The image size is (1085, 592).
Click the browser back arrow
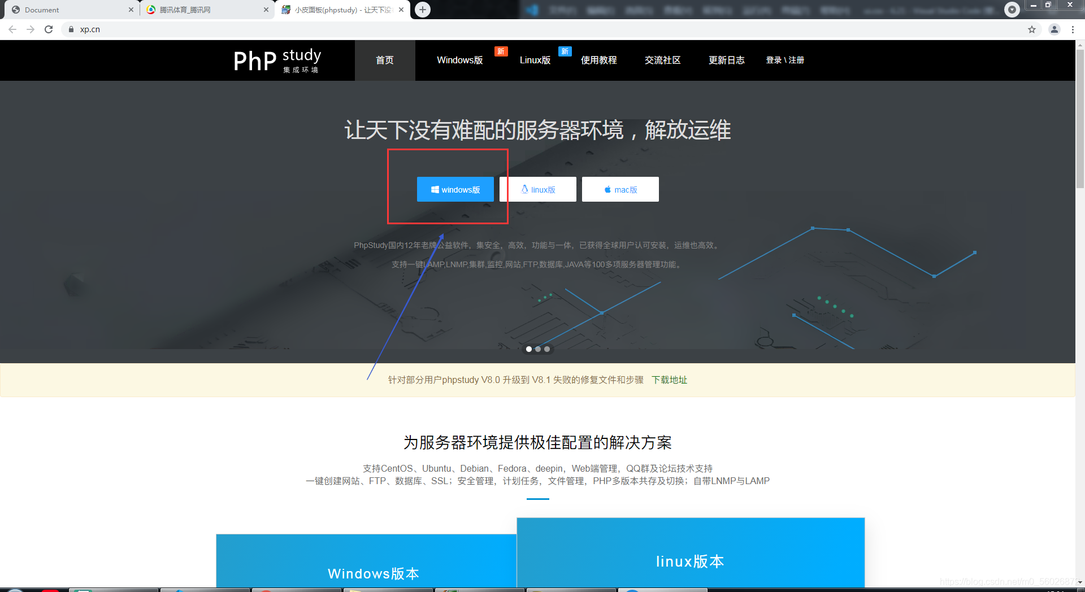(12, 29)
